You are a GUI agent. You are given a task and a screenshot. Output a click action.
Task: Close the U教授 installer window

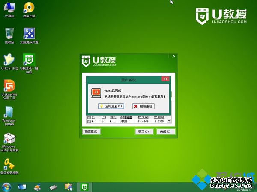pos(174,56)
